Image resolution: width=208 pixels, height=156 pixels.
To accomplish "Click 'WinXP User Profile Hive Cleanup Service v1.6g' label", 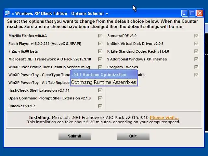I will tap(49, 67).
